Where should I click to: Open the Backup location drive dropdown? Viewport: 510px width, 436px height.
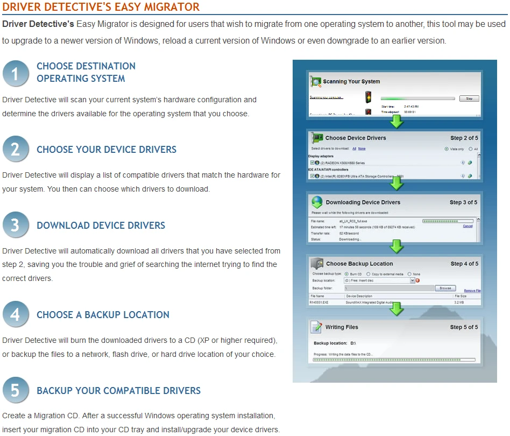pyautogui.click(x=413, y=280)
